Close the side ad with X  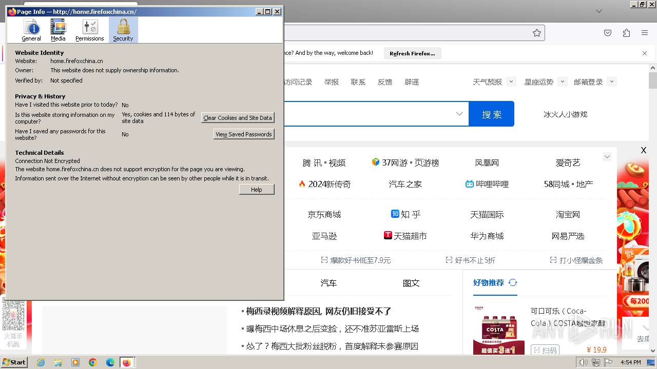(644, 150)
